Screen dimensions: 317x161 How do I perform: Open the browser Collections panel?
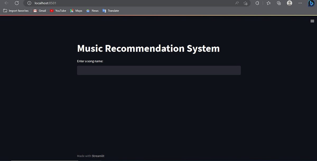click(279, 3)
